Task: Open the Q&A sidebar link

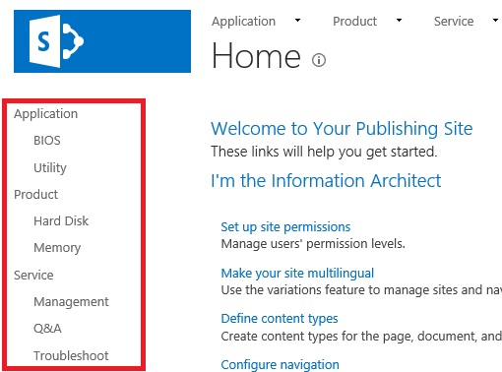Action: click(47, 329)
